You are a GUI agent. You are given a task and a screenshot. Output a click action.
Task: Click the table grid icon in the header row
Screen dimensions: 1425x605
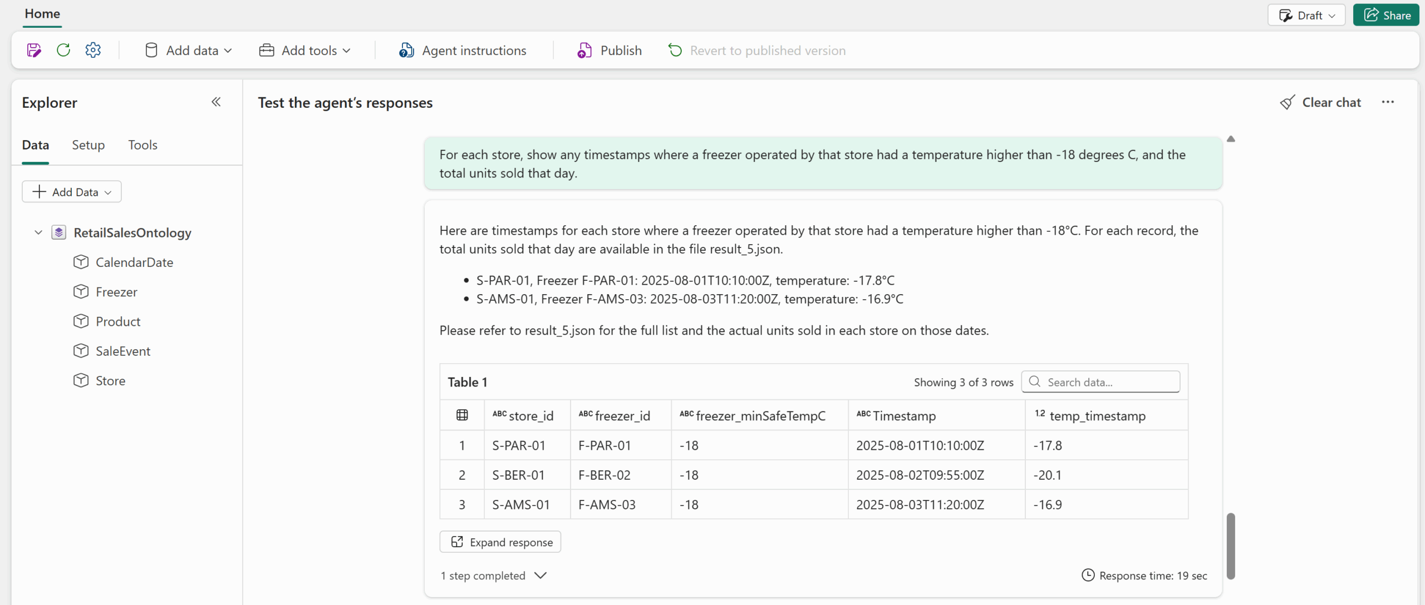pos(462,415)
